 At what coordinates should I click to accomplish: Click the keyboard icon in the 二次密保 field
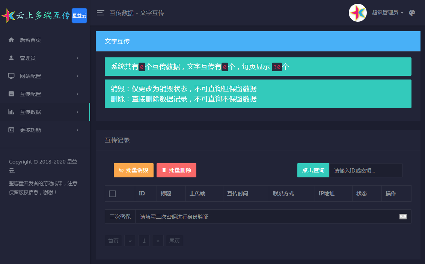click(x=403, y=216)
